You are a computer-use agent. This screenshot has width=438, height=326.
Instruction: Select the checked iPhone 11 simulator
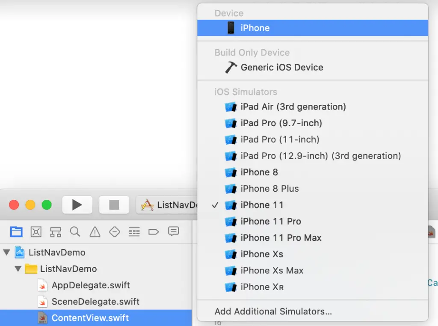313,205
